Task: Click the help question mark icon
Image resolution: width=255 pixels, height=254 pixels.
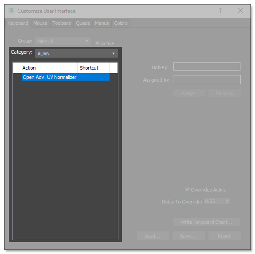Action: tap(220, 11)
